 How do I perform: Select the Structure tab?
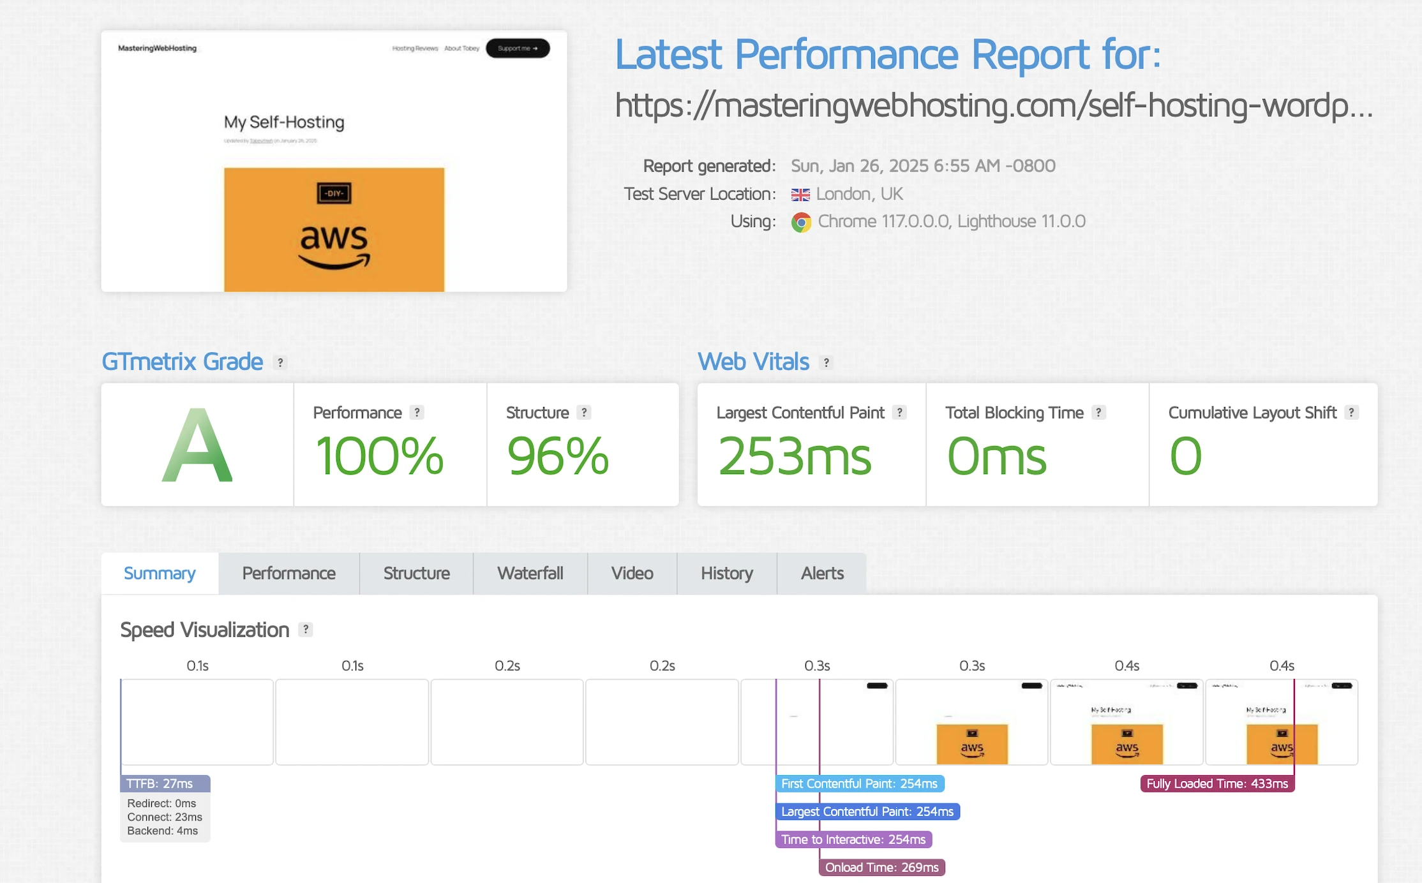416,574
